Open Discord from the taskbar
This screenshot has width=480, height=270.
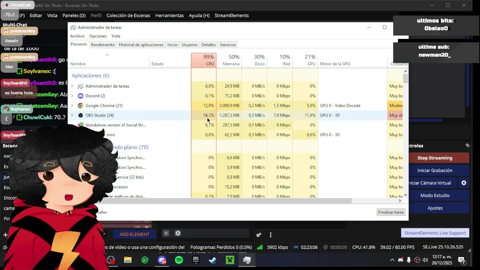[x=162, y=260]
